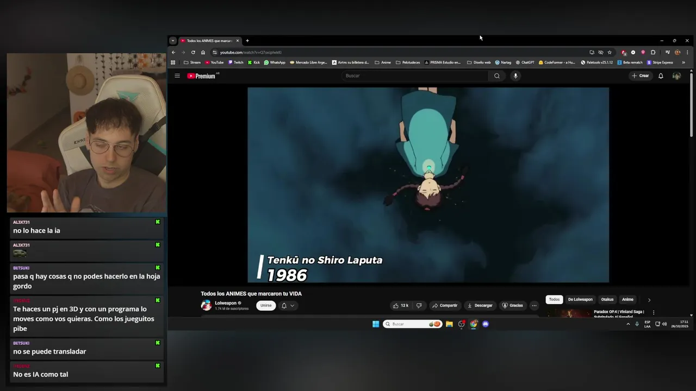Click the Unirse join button
This screenshot has width=696, height=391.
pyautogui.click(x=266, y=306)
